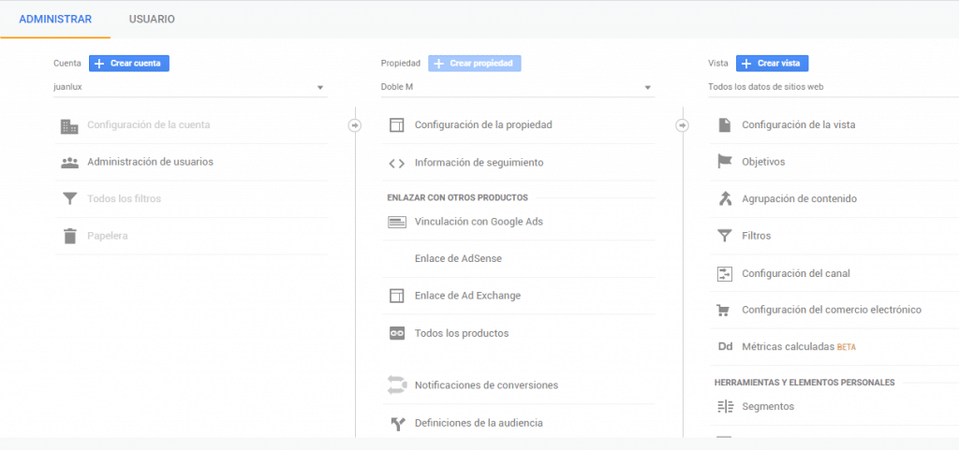Click the flag icon next to Objetivos
This screenshot has height=450, width=959.
pos(725,162)
